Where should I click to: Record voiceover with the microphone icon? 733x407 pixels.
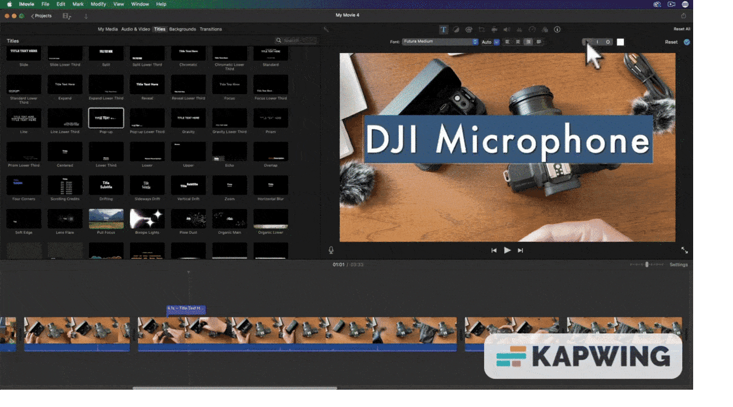331,250
